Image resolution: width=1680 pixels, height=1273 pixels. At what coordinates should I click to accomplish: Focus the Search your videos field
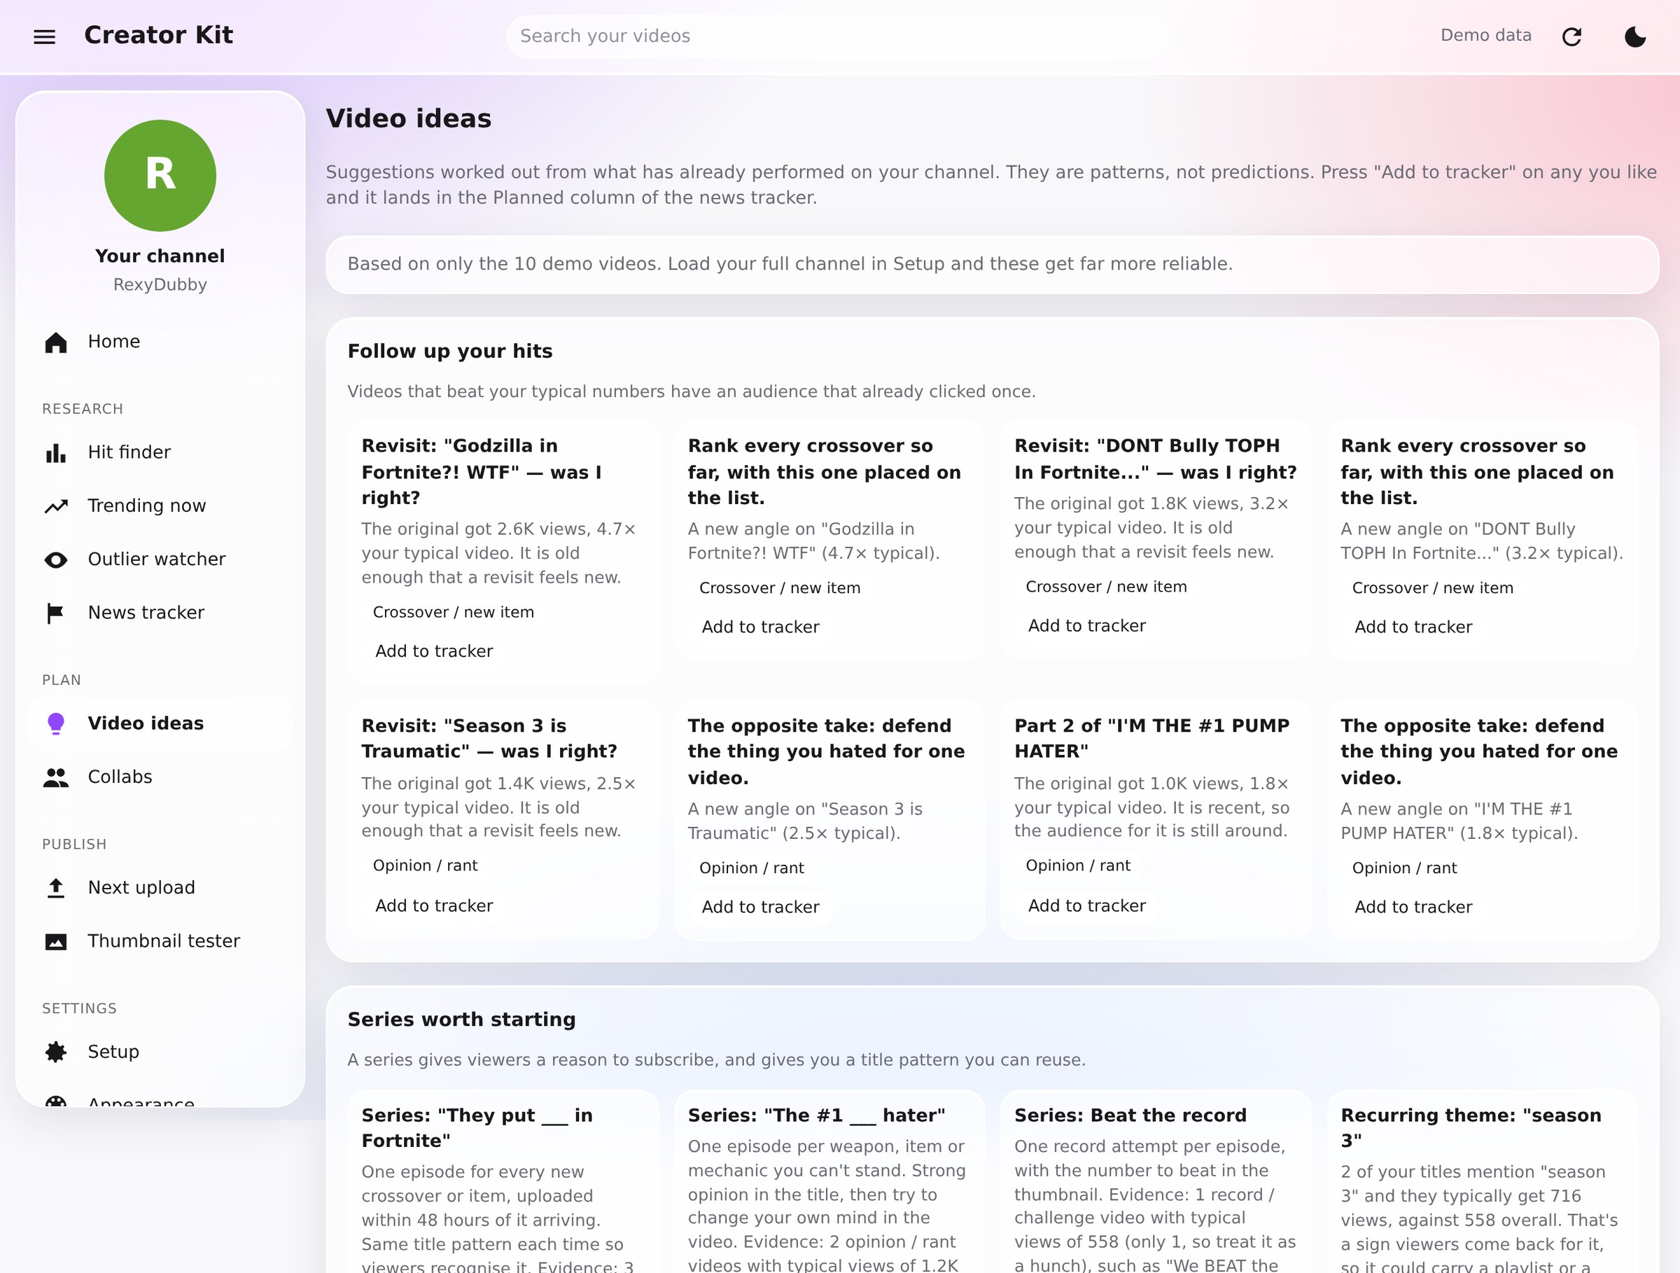(837, 36)
